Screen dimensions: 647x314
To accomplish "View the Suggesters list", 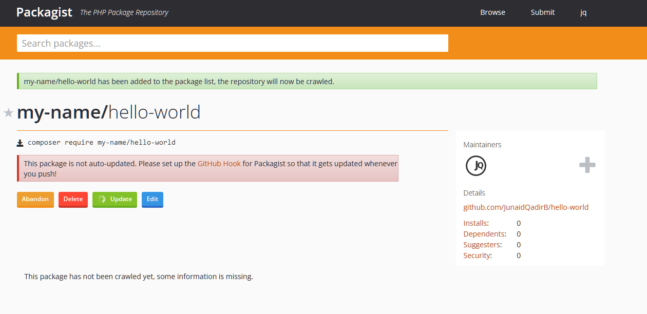I will point(483,245).
